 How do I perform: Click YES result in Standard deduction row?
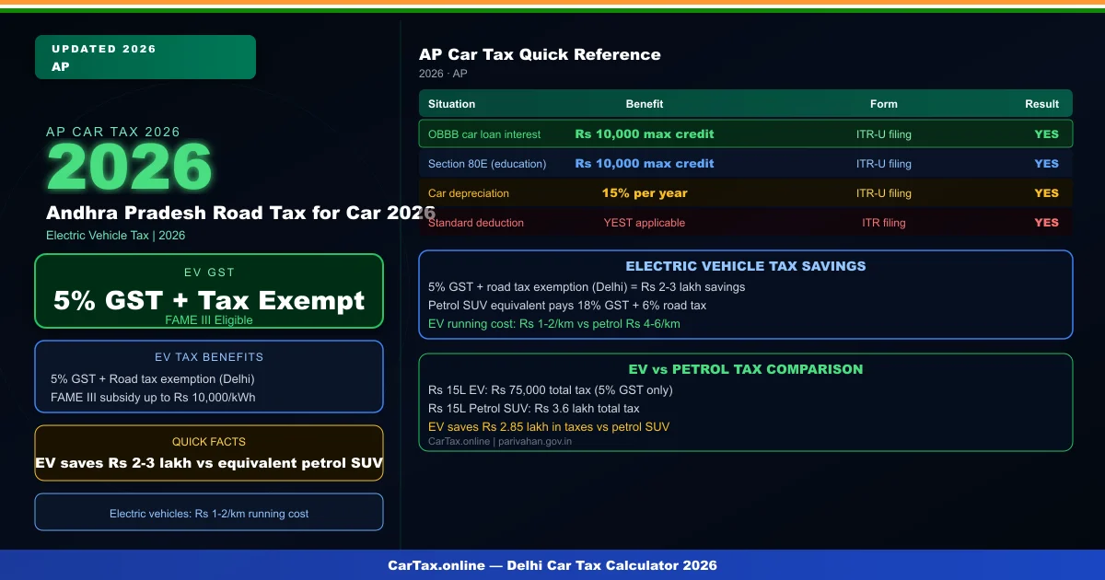coord(1047,223)
